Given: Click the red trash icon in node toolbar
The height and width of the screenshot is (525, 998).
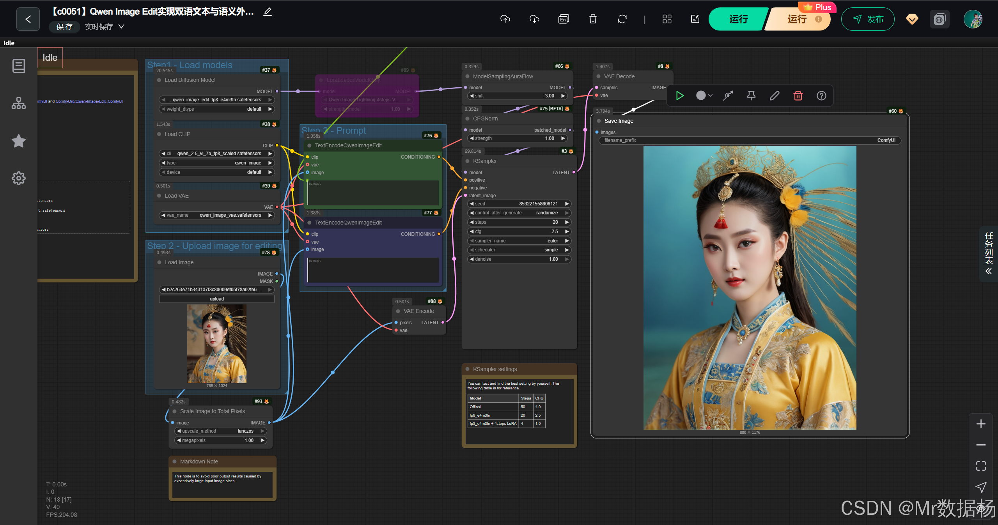Looking at the screenshot, I should pos(798,96).
